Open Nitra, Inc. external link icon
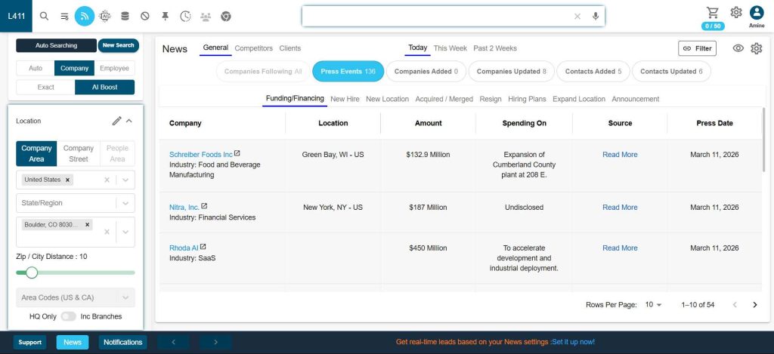The width and height of the screenshot is (774, 354). point(204,206)
